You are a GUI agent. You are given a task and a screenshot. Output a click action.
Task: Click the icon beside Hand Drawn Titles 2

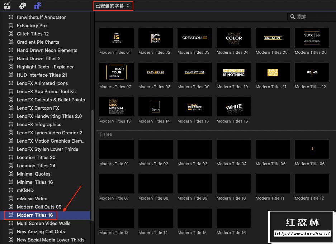(x=11, y=58)
